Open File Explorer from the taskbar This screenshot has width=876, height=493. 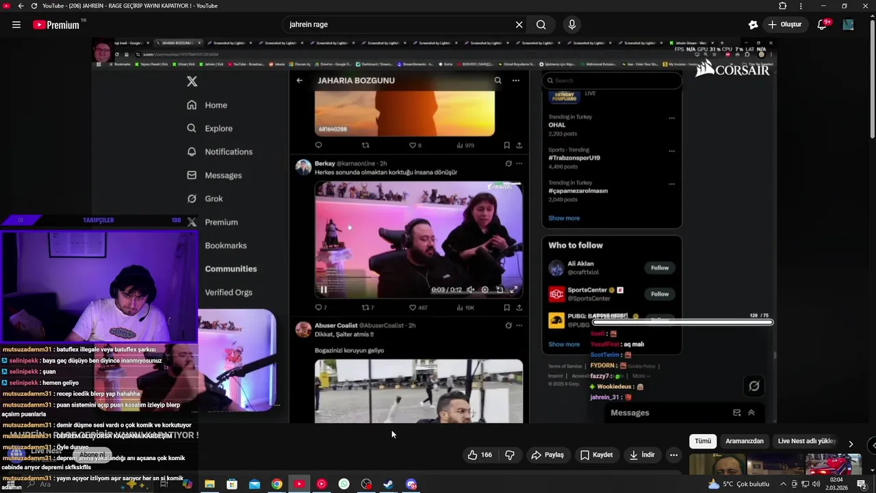point(209,484)
